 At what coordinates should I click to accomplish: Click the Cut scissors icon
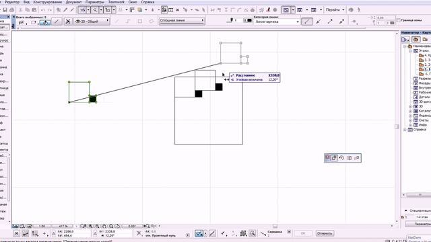click(20, 10)
